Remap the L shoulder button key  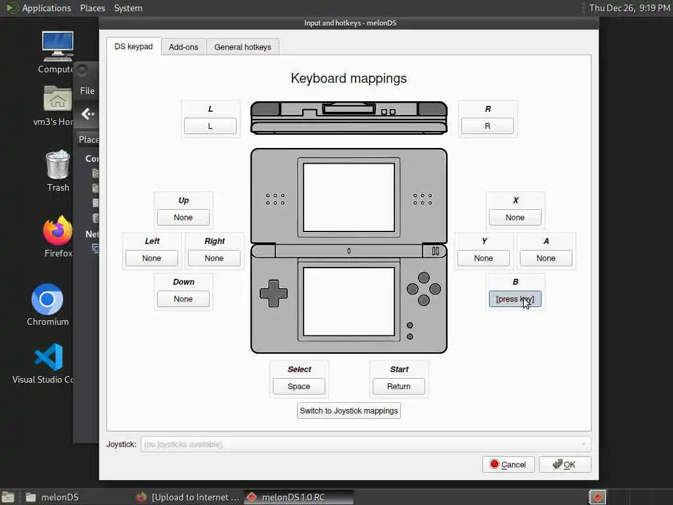coord(210,126)
